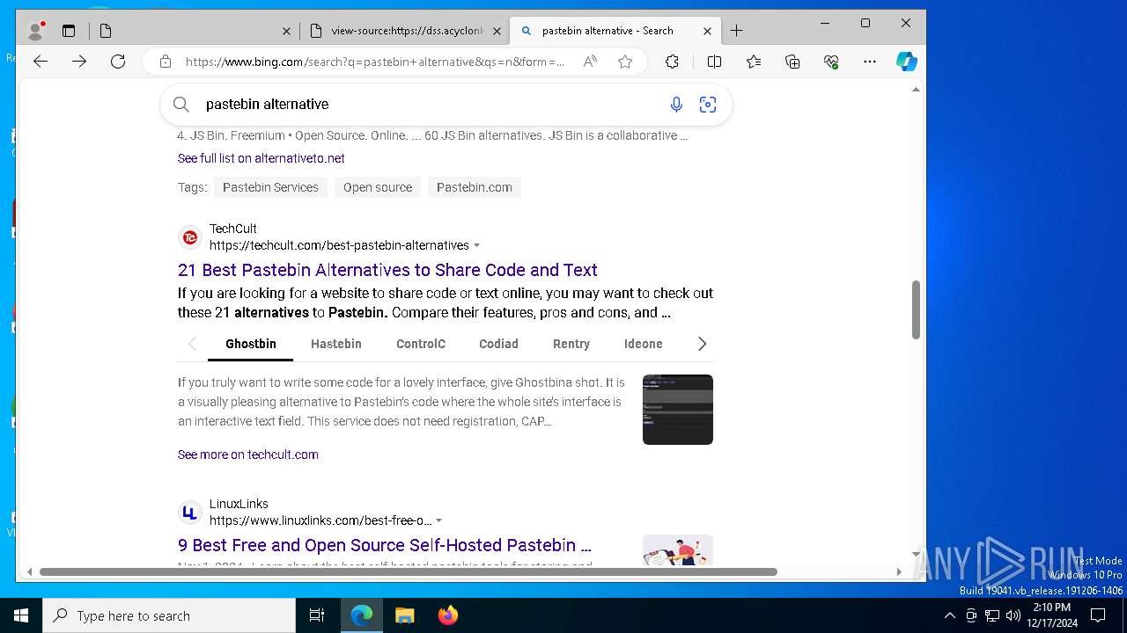This screenshot has width=1127, height=633.
Task: Select the ControlC tab
Action: [421, 344]
